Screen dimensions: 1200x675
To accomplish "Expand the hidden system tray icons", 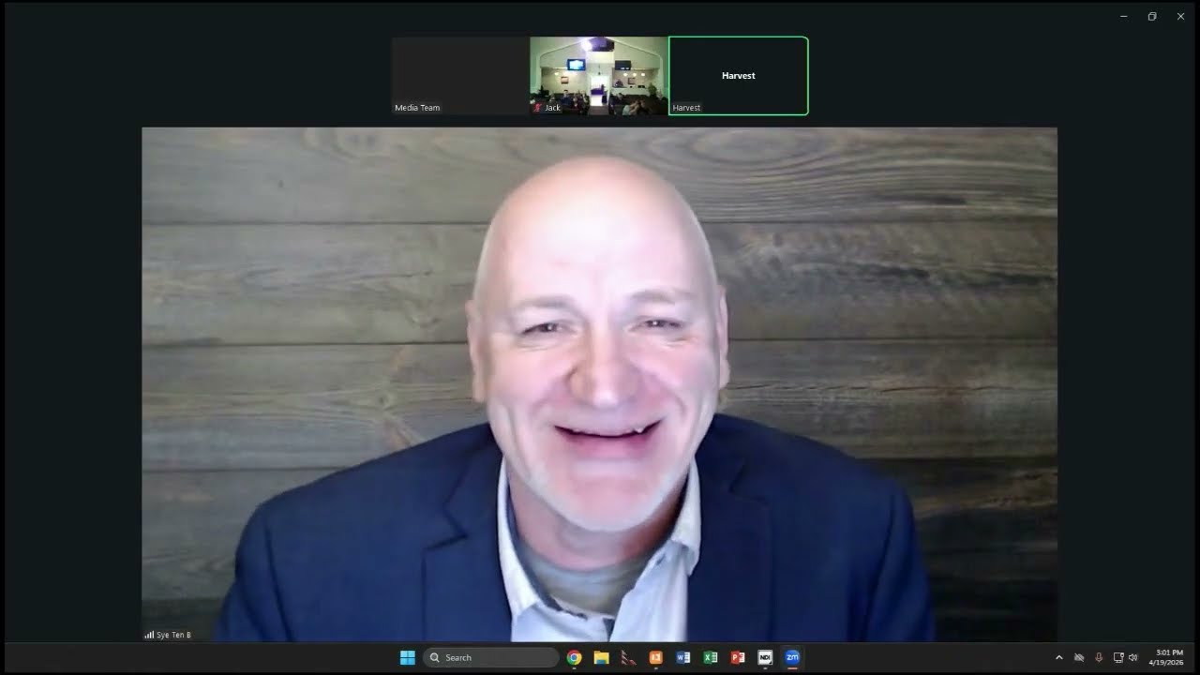I will (1059, 657).
